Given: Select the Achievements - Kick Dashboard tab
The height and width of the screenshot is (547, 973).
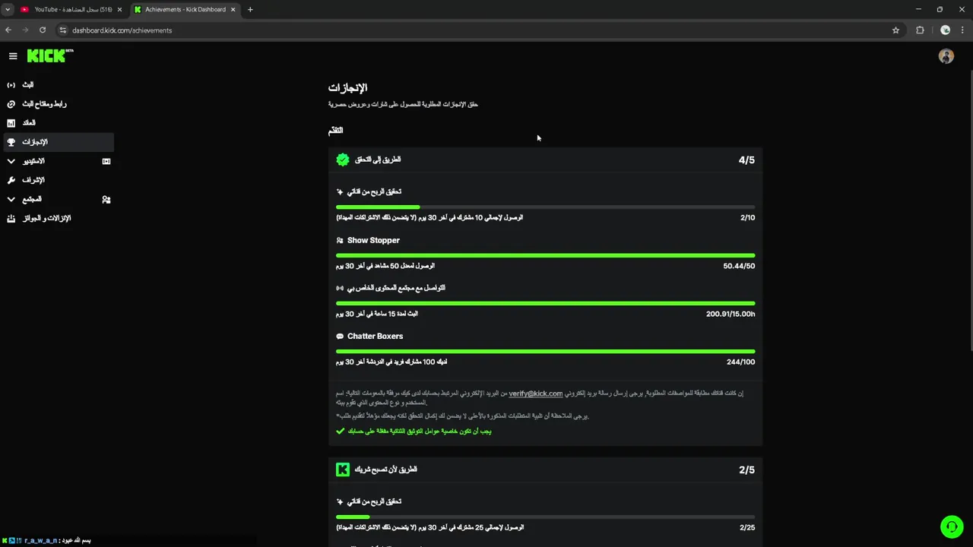Looking at the screenshot, I should coord(184,10).
